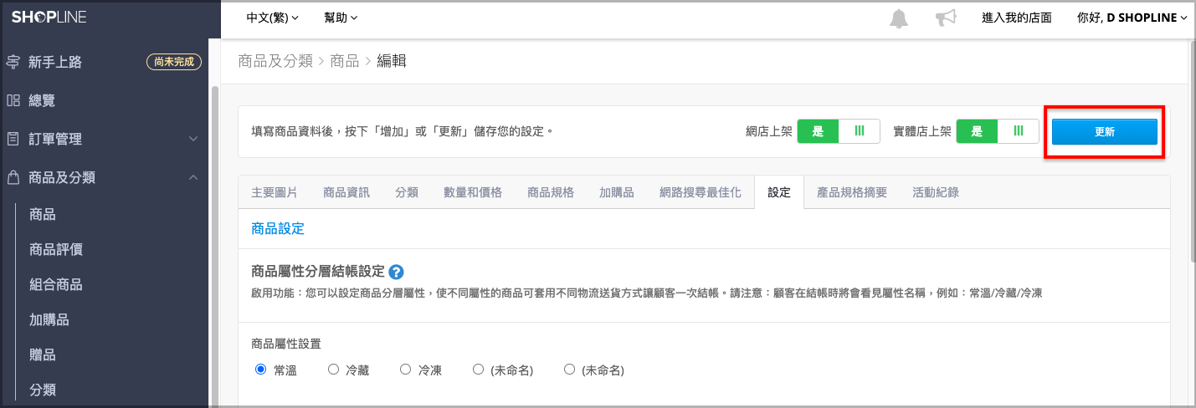Click the SHOPLINE logo
Image resolution: width=1196 pixels, height=408 pixels.
pyautogui.click(x=49, y=18)
